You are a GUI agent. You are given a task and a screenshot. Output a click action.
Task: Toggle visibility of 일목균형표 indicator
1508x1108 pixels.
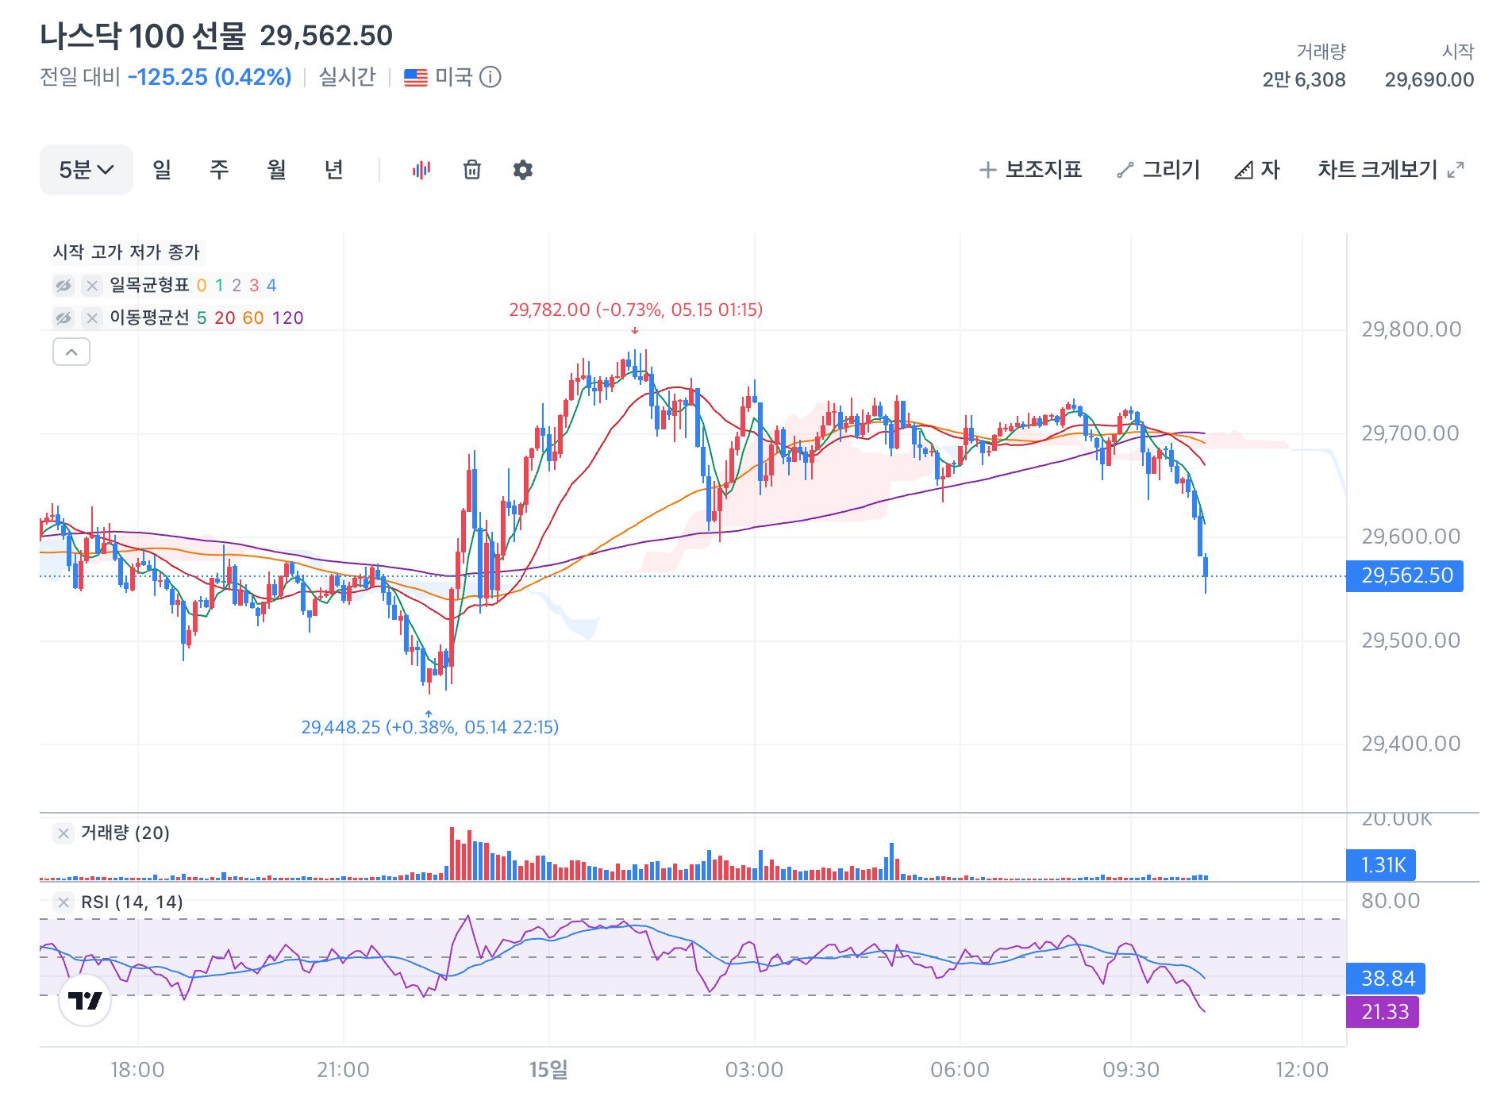click(x=63, y=286)
